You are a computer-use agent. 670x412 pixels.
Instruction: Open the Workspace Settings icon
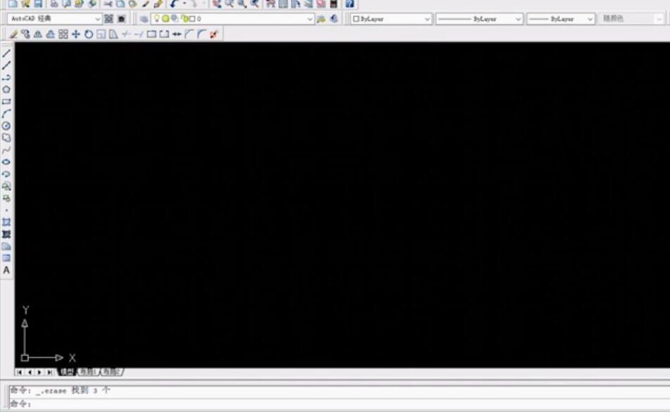coord(109,19)
